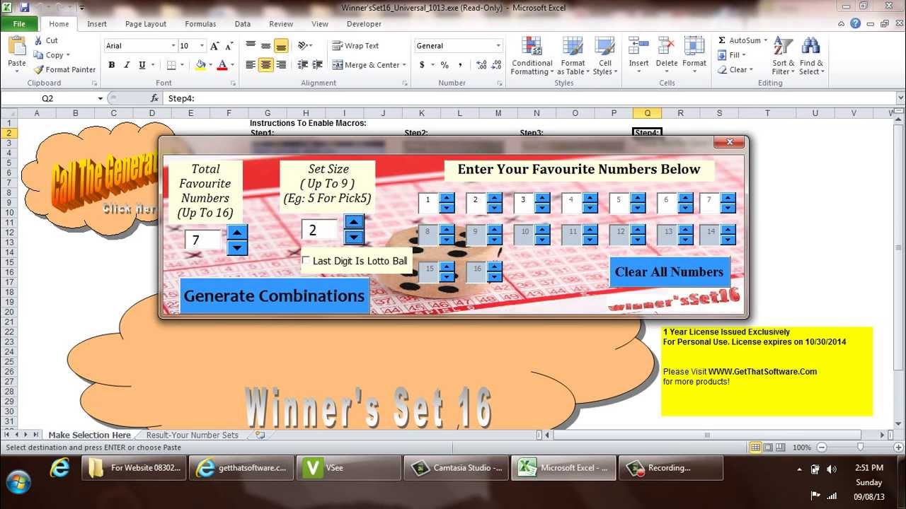Apply bottom vertical alignment
Image resolution: width=906 pixels, height=509 pixels.
tap(281, 46)
